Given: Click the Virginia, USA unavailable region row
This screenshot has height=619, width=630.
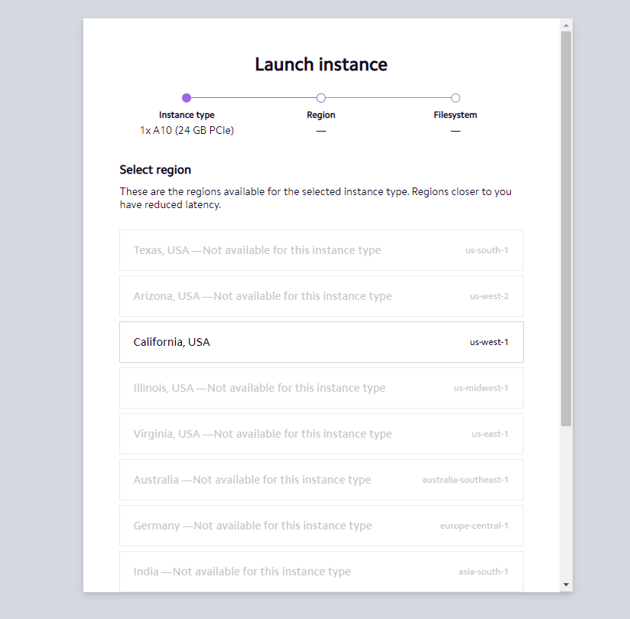Looking at the screenshot, I should pyautogui.click(x=321, y=434).
